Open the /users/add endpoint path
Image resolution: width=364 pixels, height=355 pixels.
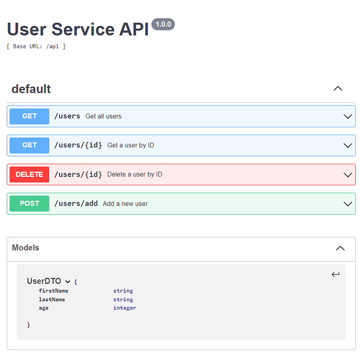coord(76,203)
